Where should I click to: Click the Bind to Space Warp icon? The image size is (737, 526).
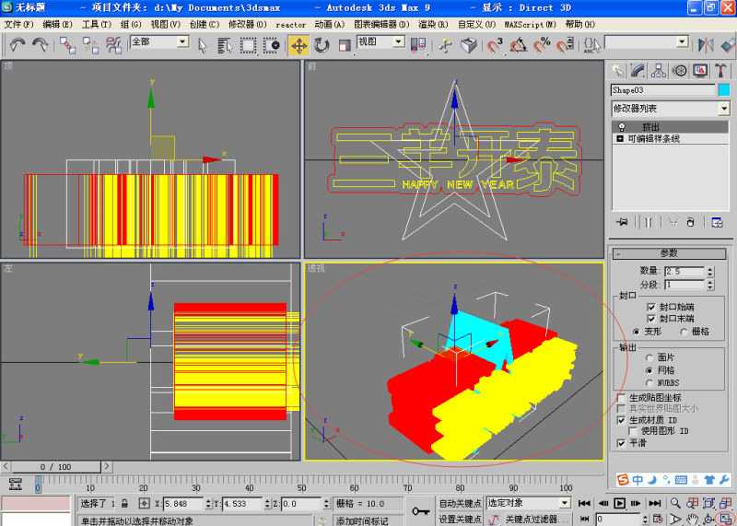click(x=113, y=45)
